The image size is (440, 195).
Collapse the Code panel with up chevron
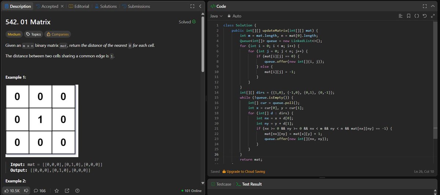pos(433,6)
